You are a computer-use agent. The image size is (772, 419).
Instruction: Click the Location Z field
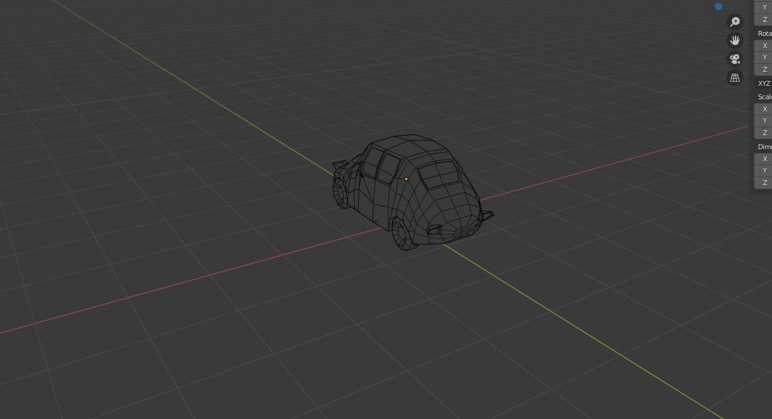point(763,19)
